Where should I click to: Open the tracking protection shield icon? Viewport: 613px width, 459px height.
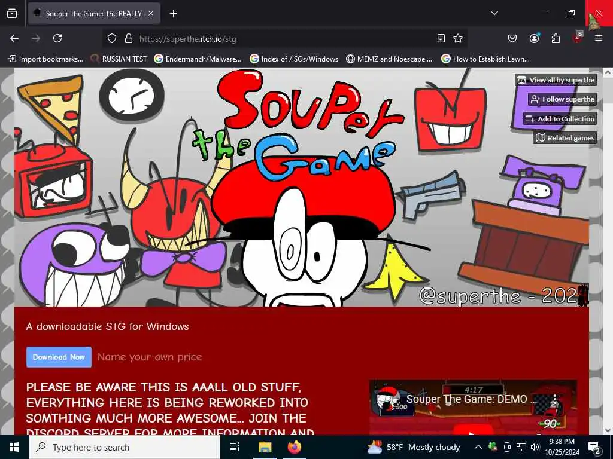coord(112,39)
